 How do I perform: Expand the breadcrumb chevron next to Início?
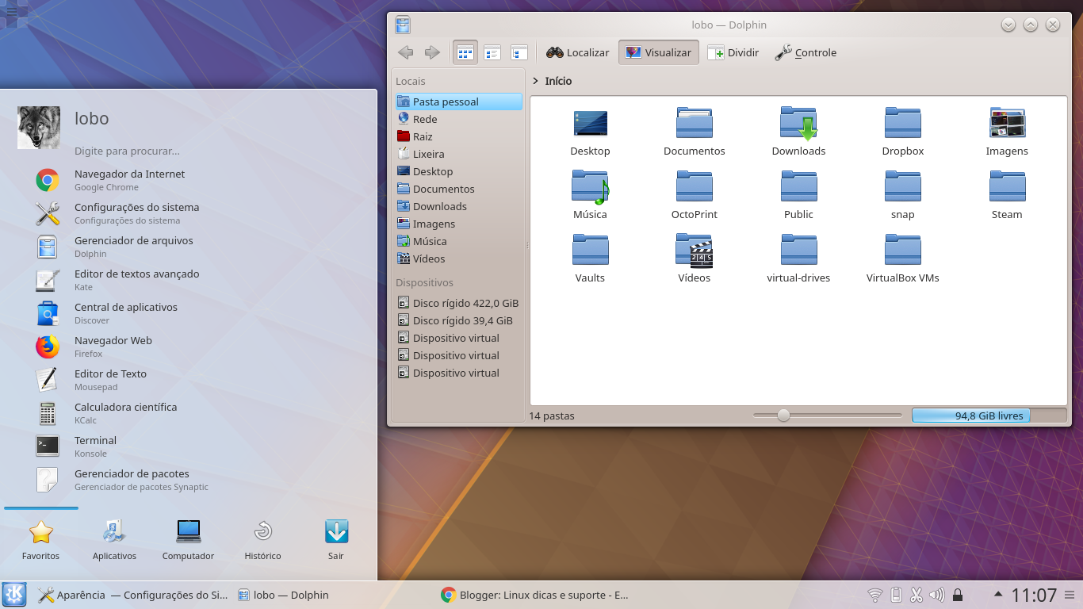pos(537,80)
